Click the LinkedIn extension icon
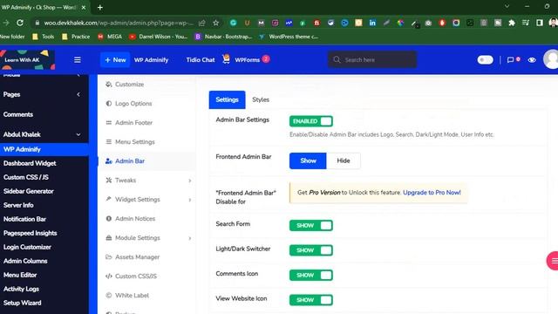558x314 pixels. pos(372,23)
